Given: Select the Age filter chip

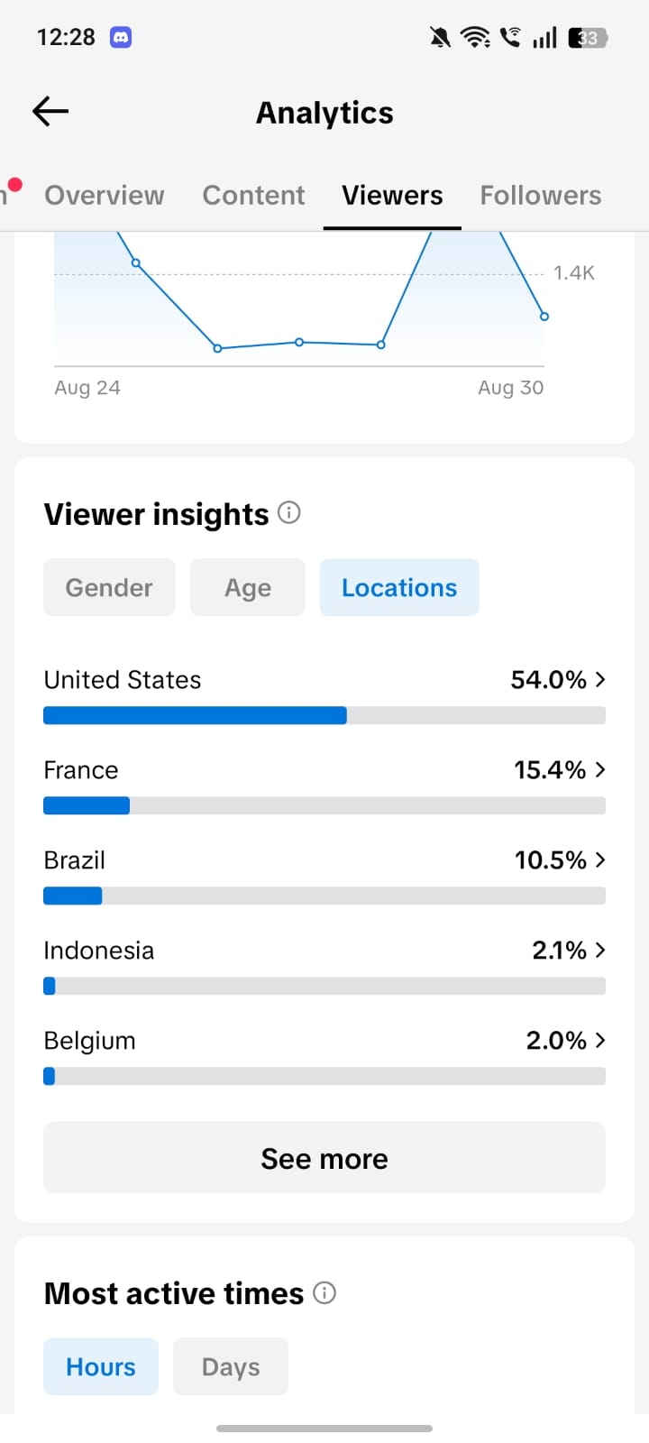Looking at the screenshot, I should point(248,587).
